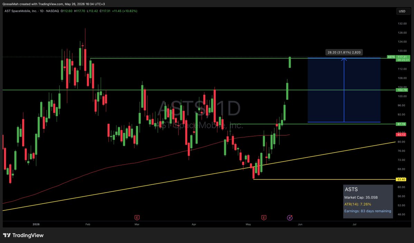414x243 pixels.
Task: Click the blue measurement arrow line
Action: click(x=344, y=90)
